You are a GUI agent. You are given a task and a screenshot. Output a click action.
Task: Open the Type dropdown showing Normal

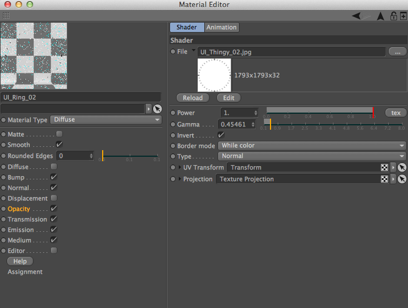click(312, 156)
